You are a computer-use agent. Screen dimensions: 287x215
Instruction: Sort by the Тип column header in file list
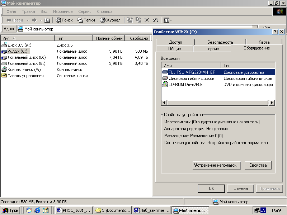pos(74,38)
